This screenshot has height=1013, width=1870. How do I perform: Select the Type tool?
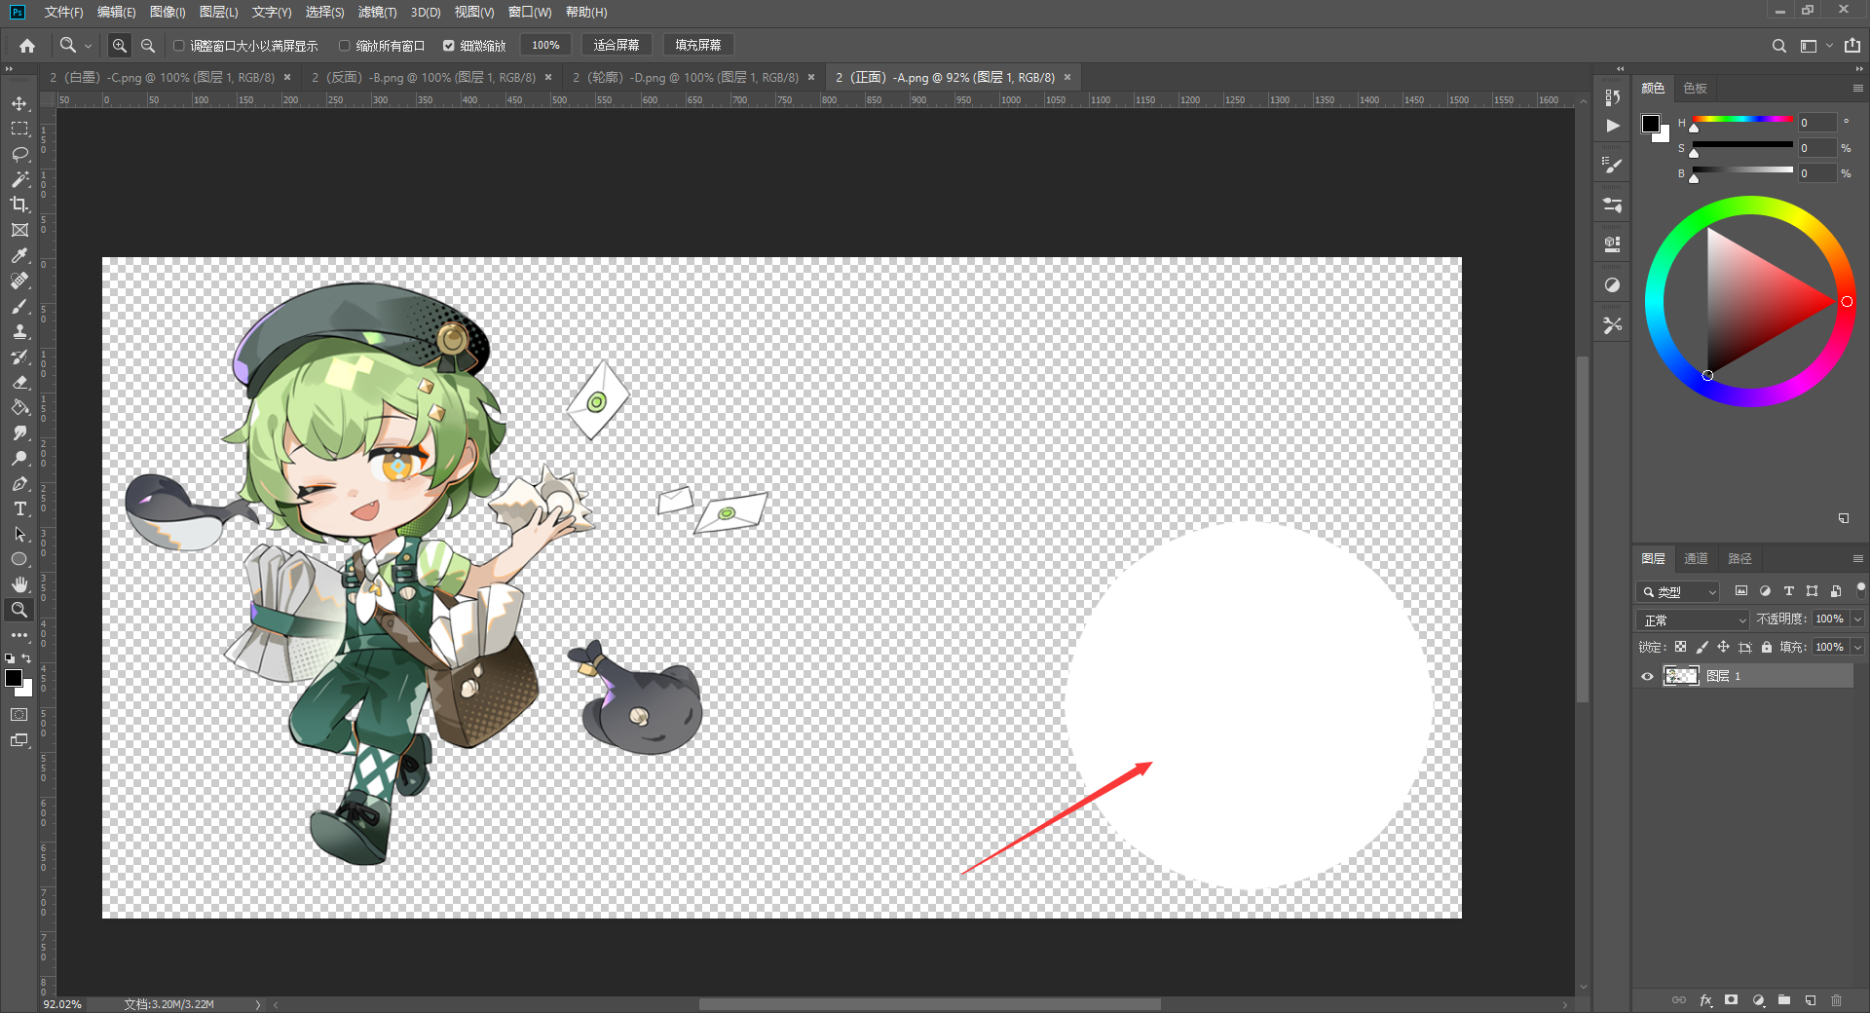coord(19,508)
